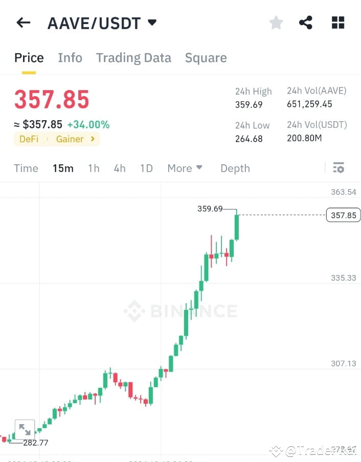Click the 357.85 price label on the axis
This screenshot has height=462, width=361.
click(343, 215)
